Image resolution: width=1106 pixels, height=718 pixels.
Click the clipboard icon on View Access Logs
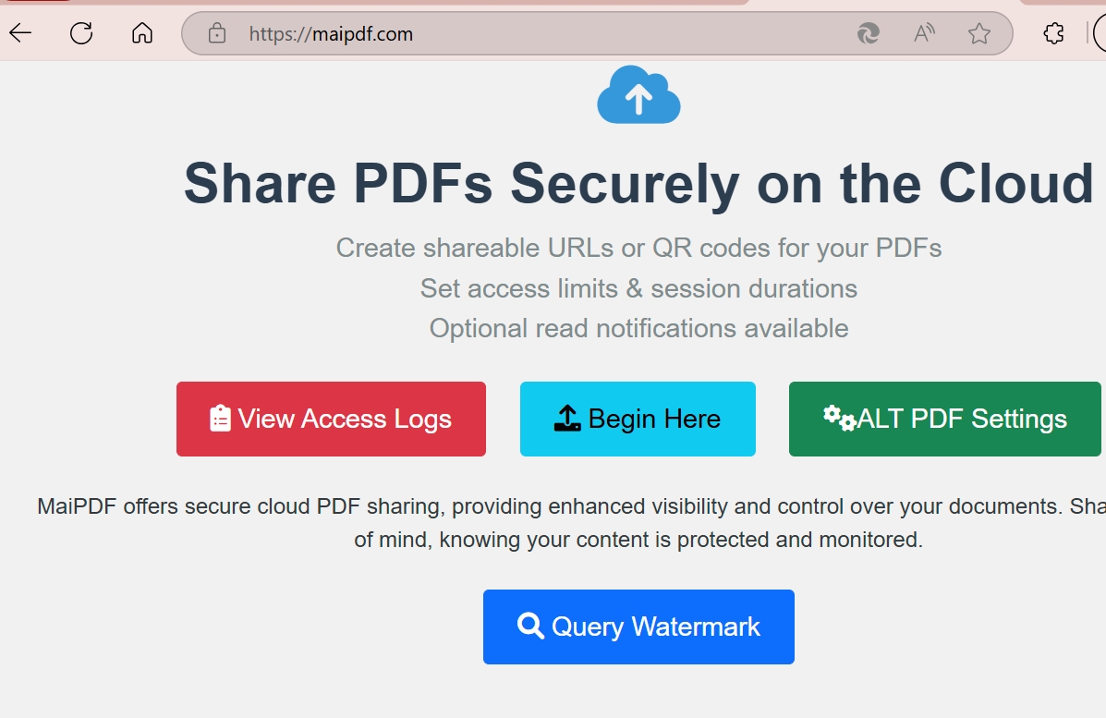tap(221, 418)
